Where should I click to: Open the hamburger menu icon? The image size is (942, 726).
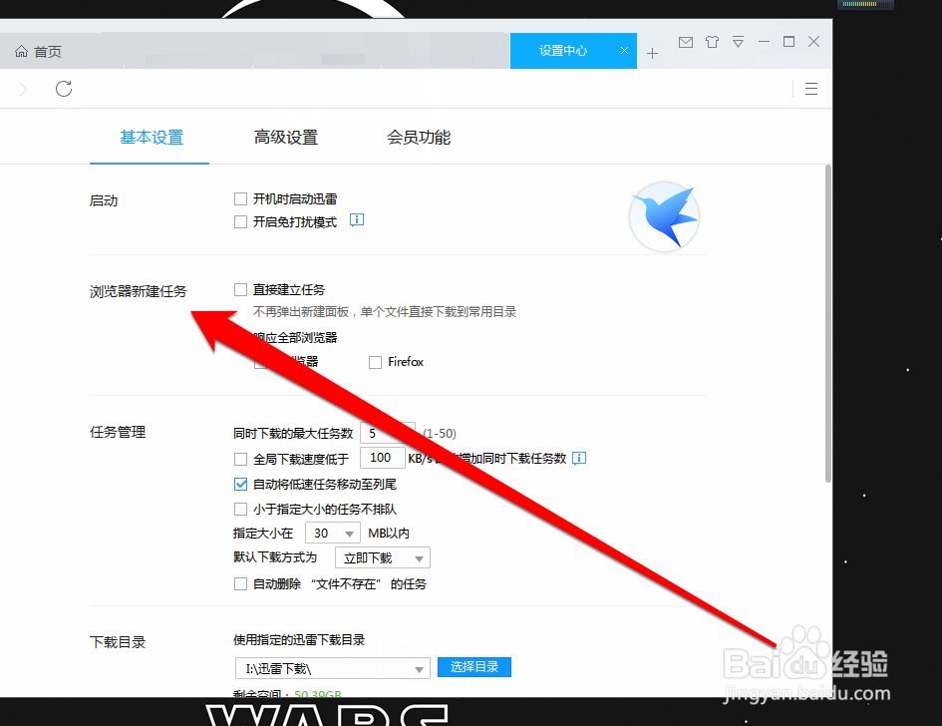811,89
